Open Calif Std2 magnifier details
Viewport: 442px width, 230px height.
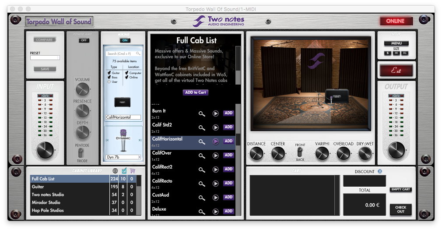202,128
